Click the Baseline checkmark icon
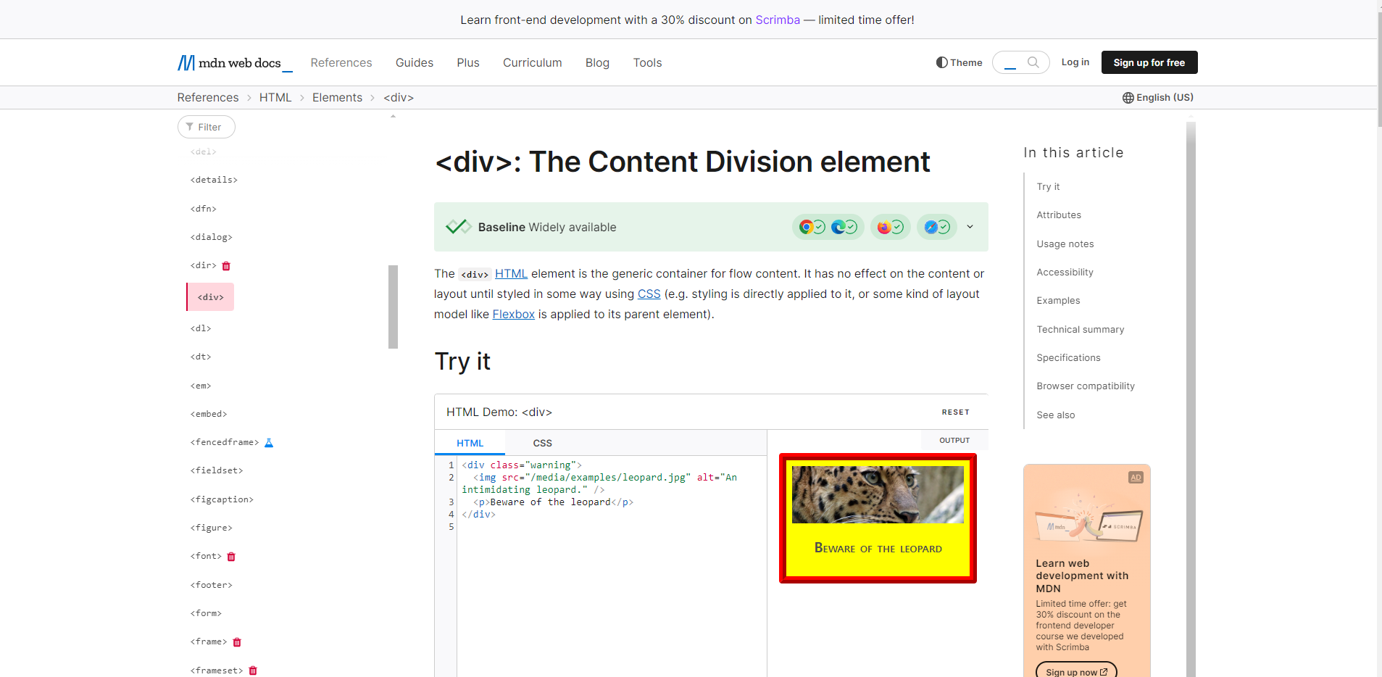The width and height of the screenshot is (1382, 677). tap(458, 227)
